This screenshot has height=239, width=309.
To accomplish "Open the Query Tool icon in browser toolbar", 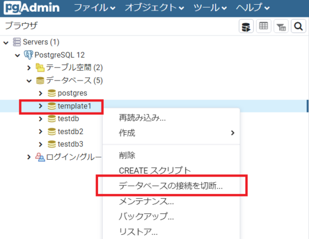I will (x=246, y=26).
